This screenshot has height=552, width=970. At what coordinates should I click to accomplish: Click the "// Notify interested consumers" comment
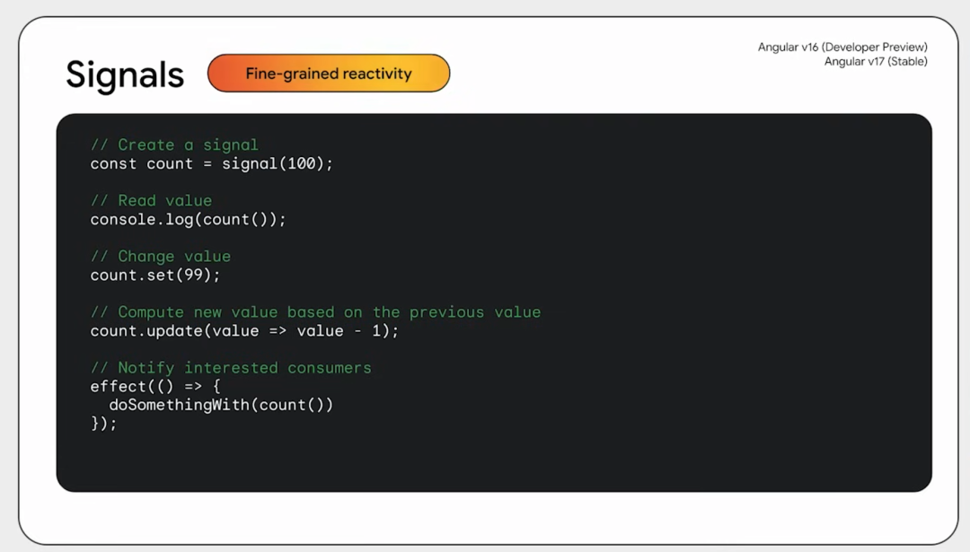(231, 368)
